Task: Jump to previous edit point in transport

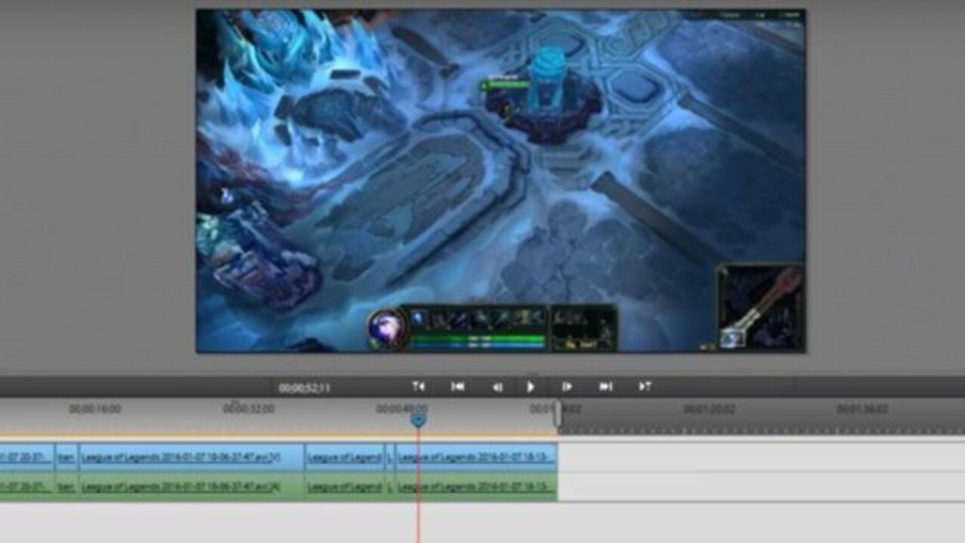Action: 419,387
